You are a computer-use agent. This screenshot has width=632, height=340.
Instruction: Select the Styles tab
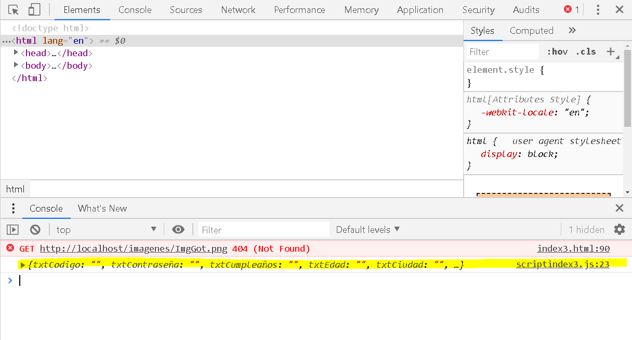click(x=482, y=31)
